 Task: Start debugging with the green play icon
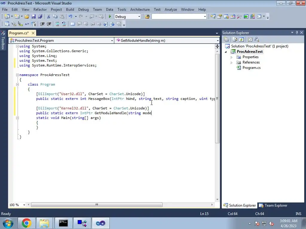click(x=110, y=17)
